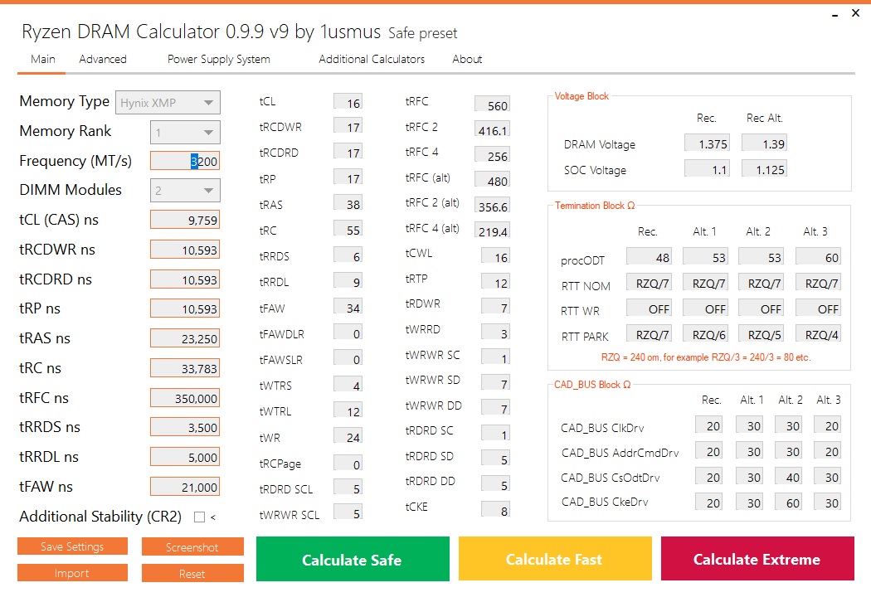This screenshot has width=871, height=602.
Task: Click the green Calculate Safe button
Action: pos(353,559)
